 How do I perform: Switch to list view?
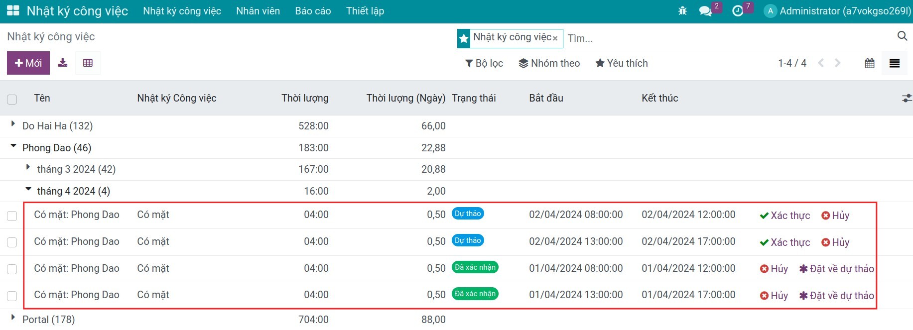[895, 63]
